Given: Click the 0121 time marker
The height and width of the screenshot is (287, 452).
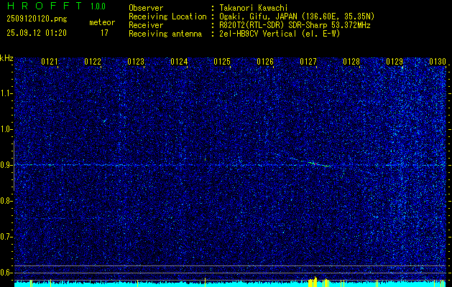Looking at the screenshot, I should tap(50, 62).
